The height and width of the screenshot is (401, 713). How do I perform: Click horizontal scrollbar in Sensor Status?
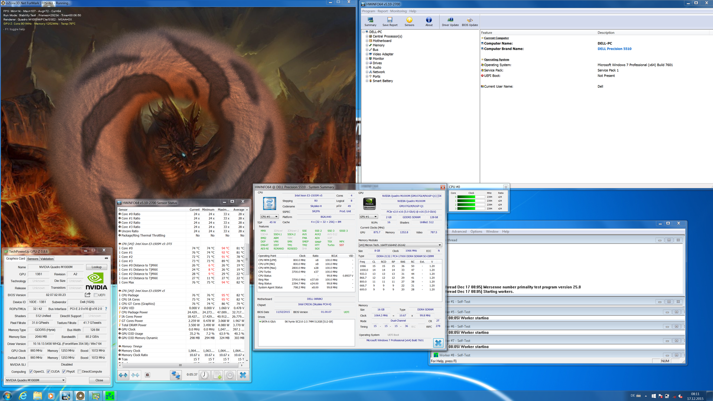pos(180,365)
